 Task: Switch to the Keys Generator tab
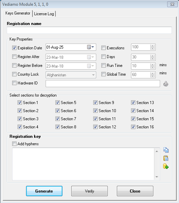[x=18, y=13]
